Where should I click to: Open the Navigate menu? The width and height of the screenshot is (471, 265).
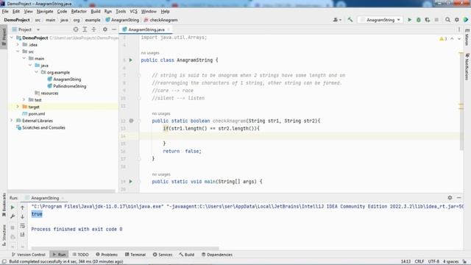click(x=45, y=12)
